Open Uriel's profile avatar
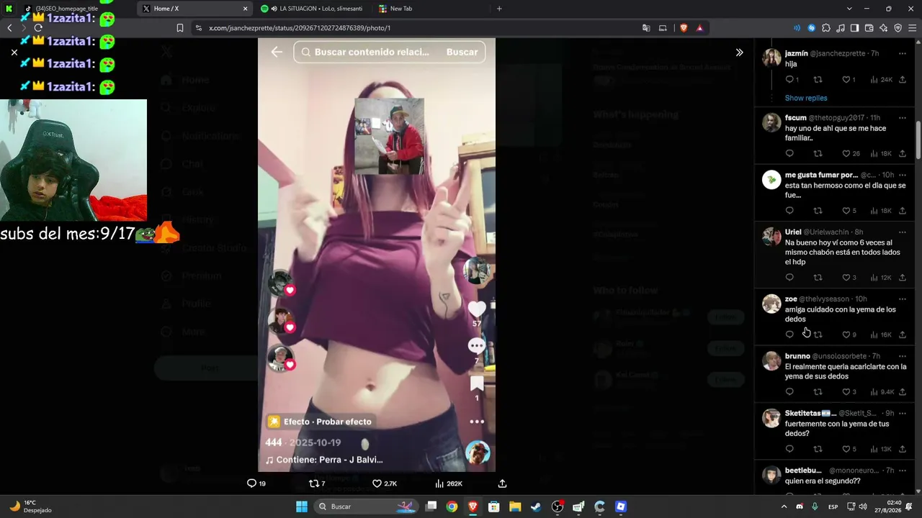Screen dimensions: 922x518 (x=771, y=237)
